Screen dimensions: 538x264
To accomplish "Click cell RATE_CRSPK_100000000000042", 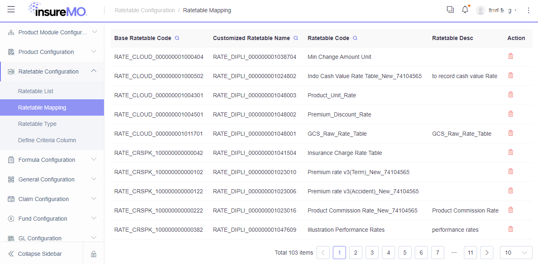I will click(158, 153).
